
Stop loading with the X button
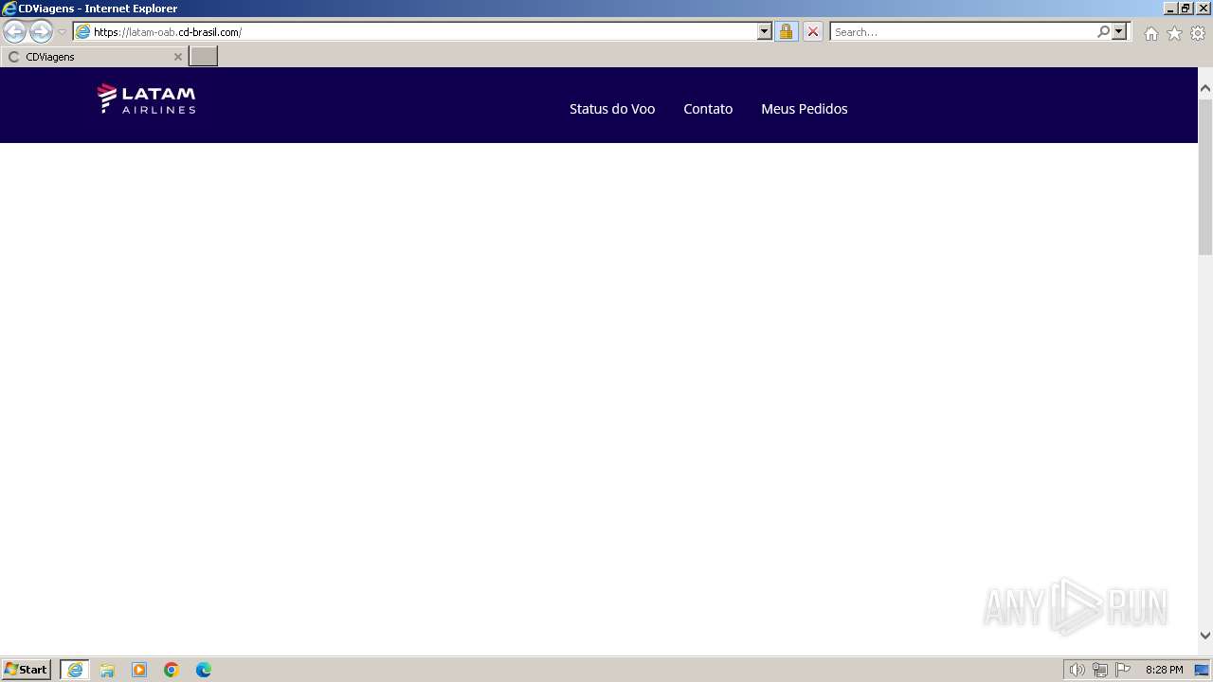[812, 32]
